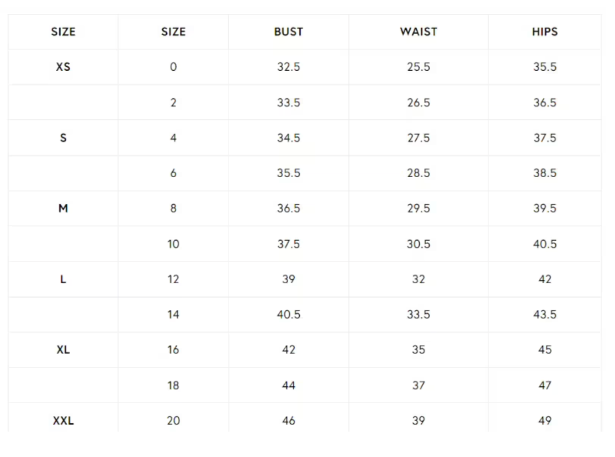Select the XXL size label
Viewport: 615px width, 457px height.
pyautogui.click(x=63, y=421)
